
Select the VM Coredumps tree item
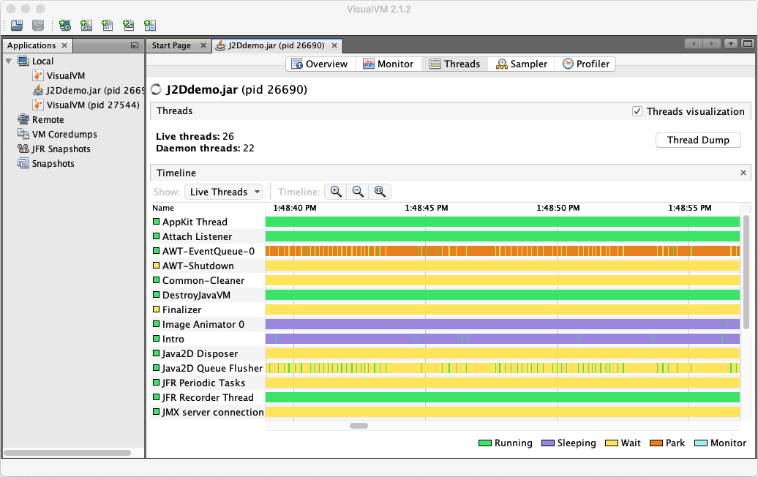(x=64, y=135)
